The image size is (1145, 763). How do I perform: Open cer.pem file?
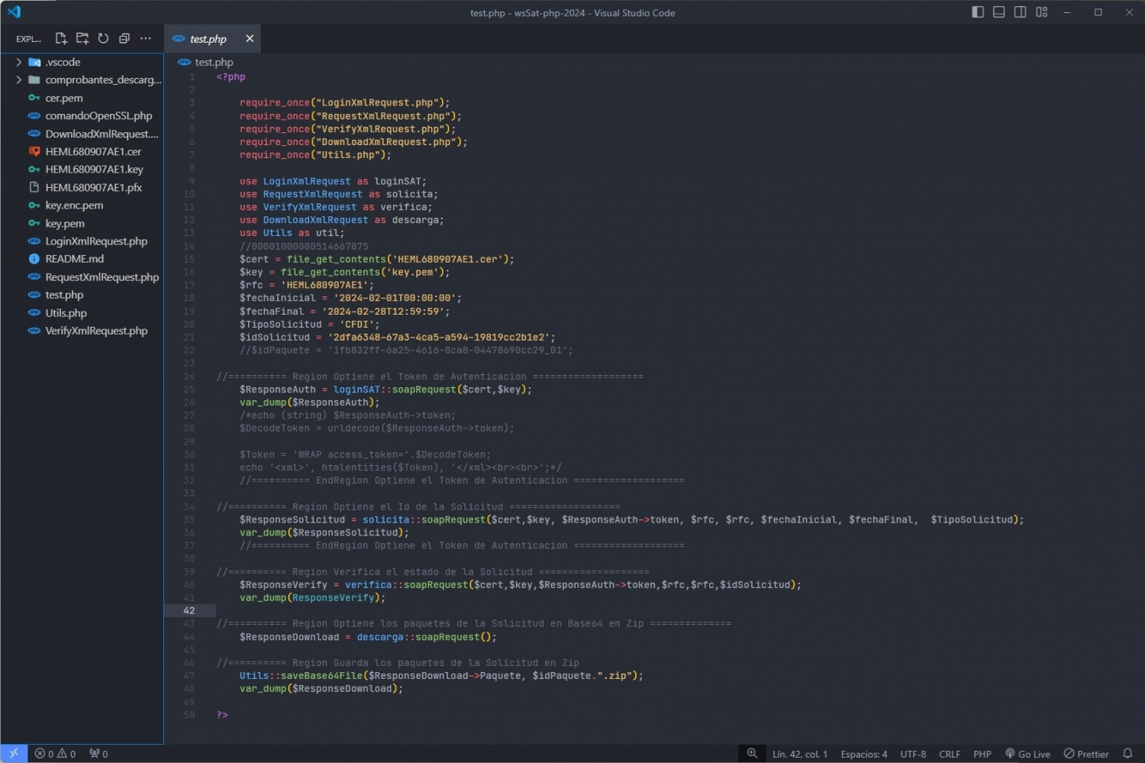pos(82,98)
